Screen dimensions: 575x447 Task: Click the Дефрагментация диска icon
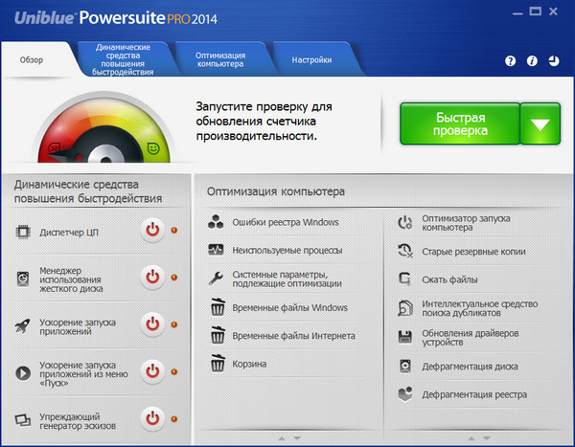coord(405,366)
